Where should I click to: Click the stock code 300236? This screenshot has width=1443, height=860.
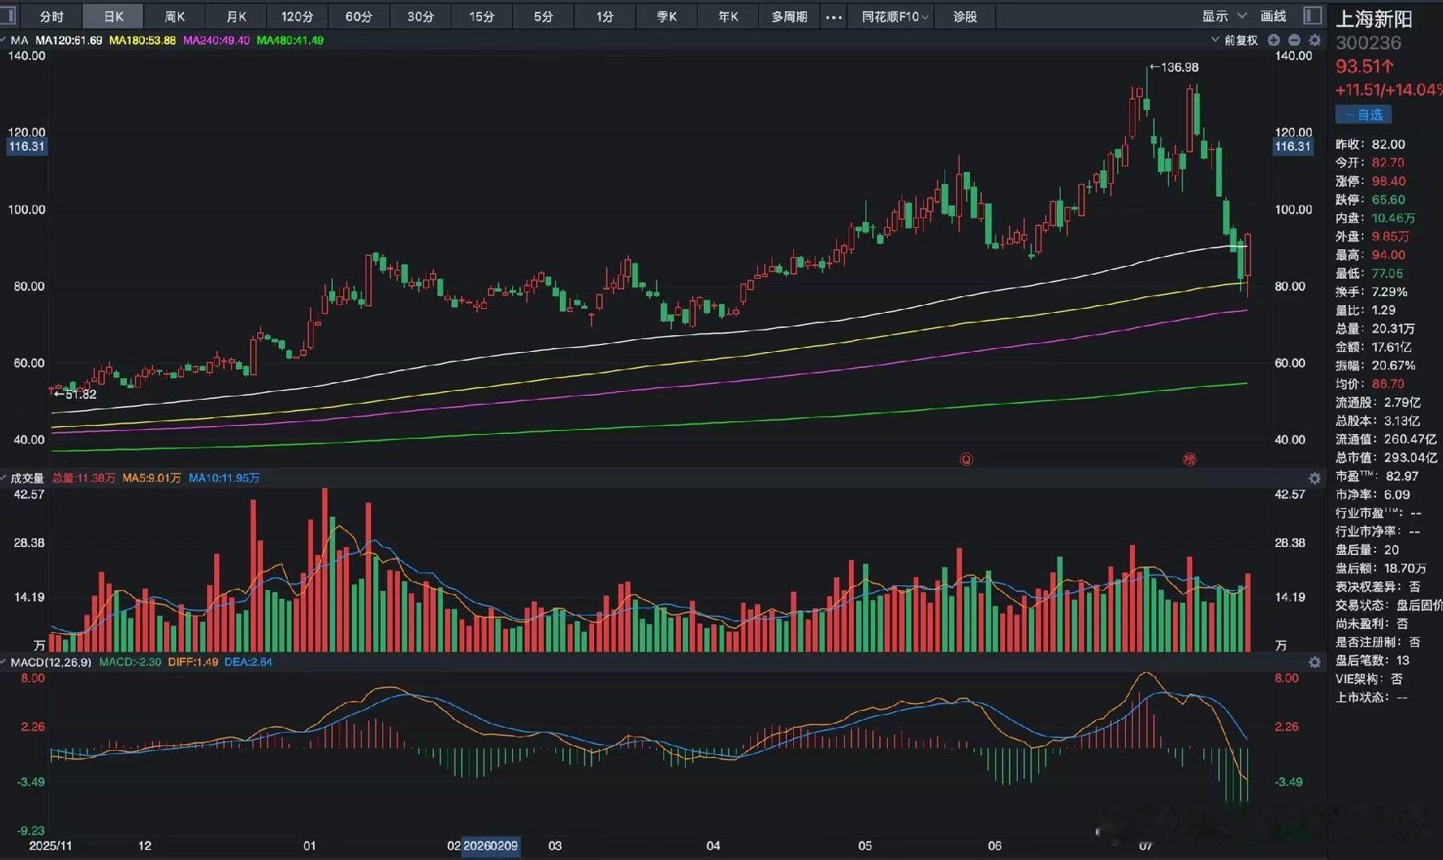point(1368,43)
